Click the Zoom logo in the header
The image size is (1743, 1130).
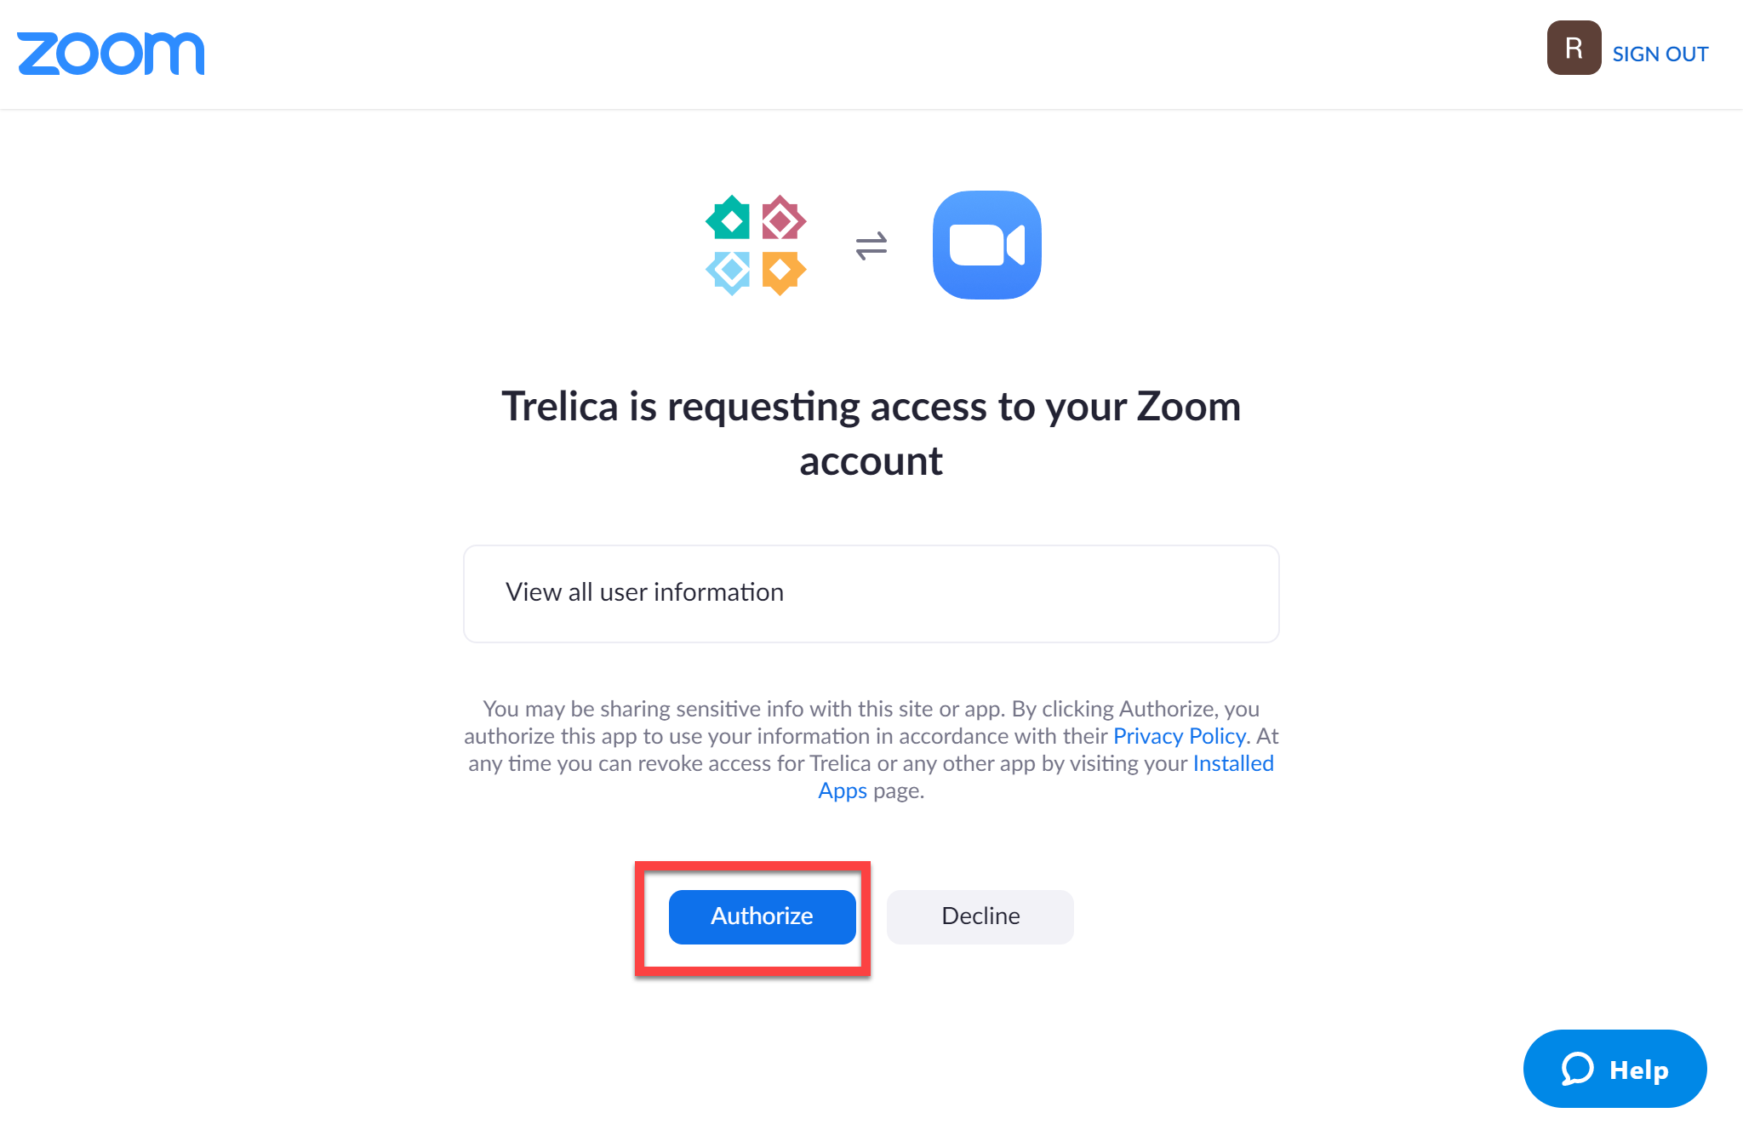click(x=111, y=54)
